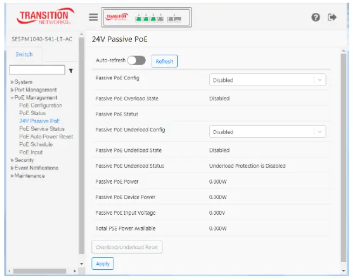Click the Total PSE Power Available label
353x280 pixels.
coord(126,229)
